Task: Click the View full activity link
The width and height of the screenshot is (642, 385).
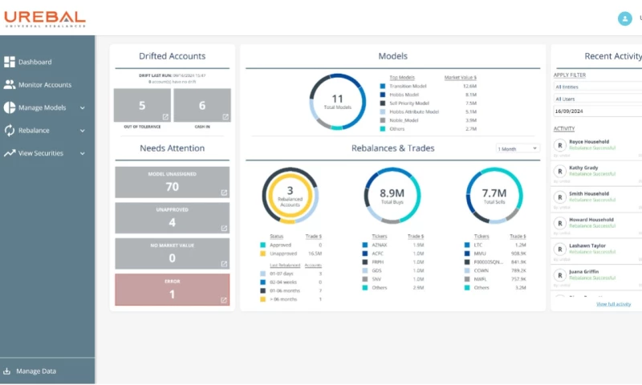Action: (613, 304)
